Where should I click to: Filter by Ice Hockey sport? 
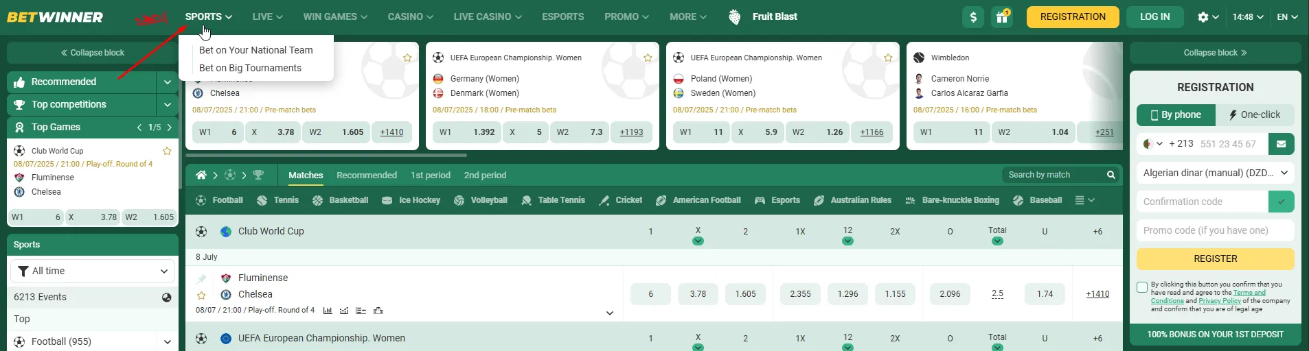411,200
